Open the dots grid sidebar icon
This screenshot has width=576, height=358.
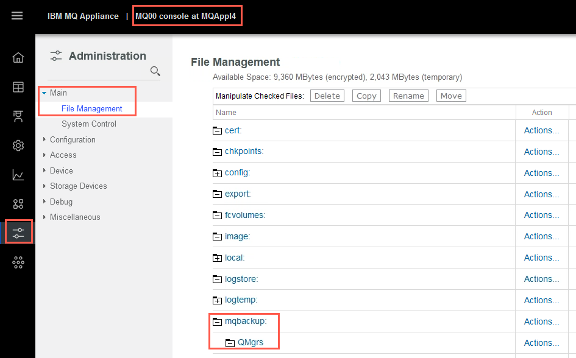[18, 262]
